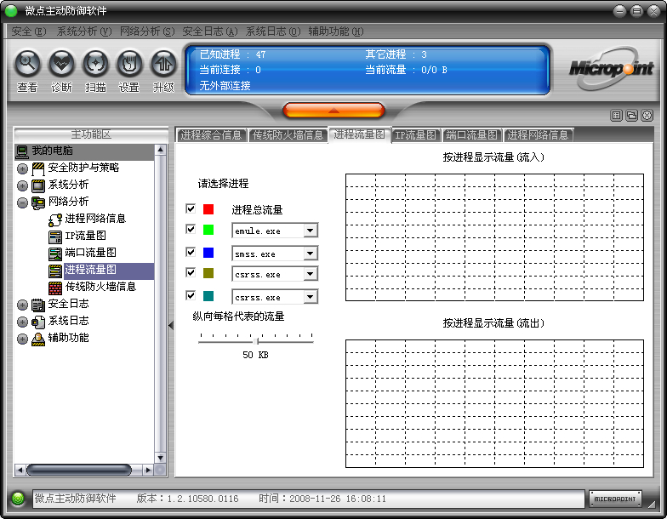Open the 安全日志(A) menu

(210, 31)
